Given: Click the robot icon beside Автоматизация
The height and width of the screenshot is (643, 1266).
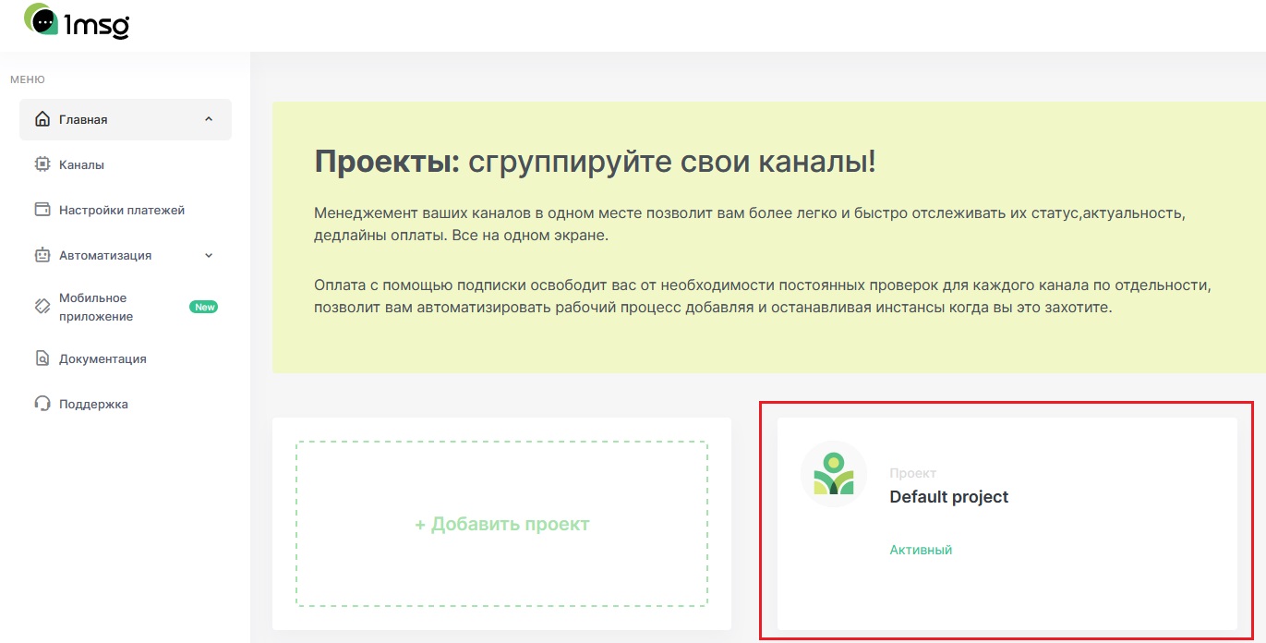Looking at the screenshot, I should click(42, 255).
